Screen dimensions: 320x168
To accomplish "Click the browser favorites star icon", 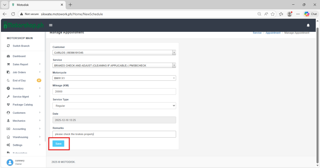I will pos(273,14).
